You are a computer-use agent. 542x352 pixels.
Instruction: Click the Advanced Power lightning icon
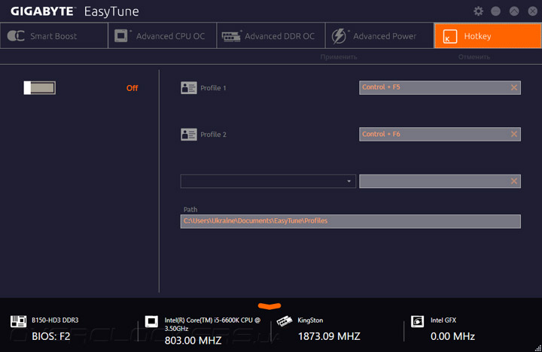[x=339, y=36]
